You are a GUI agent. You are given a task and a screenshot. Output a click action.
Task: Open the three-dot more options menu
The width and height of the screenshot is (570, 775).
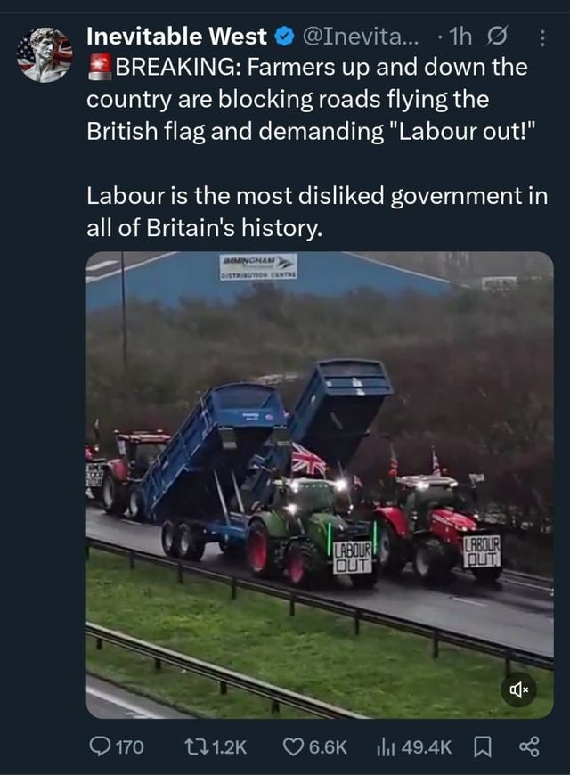tap(542, 38)
